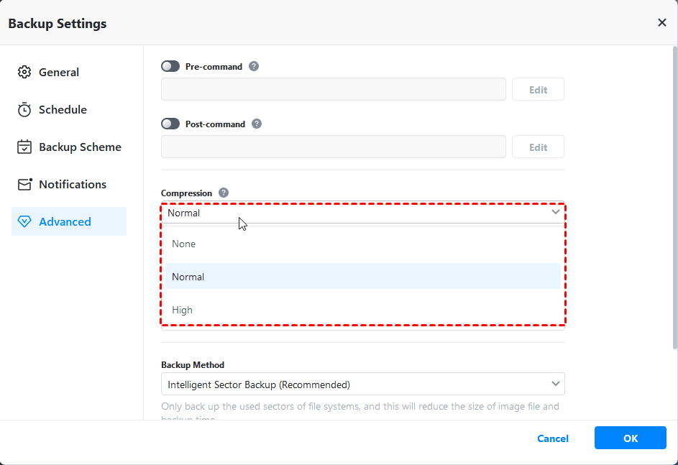Click the Compression help question mark

224,193
